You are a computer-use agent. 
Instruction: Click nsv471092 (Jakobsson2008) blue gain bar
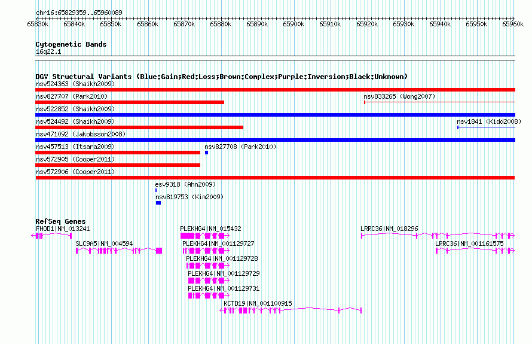click(275, 140)
